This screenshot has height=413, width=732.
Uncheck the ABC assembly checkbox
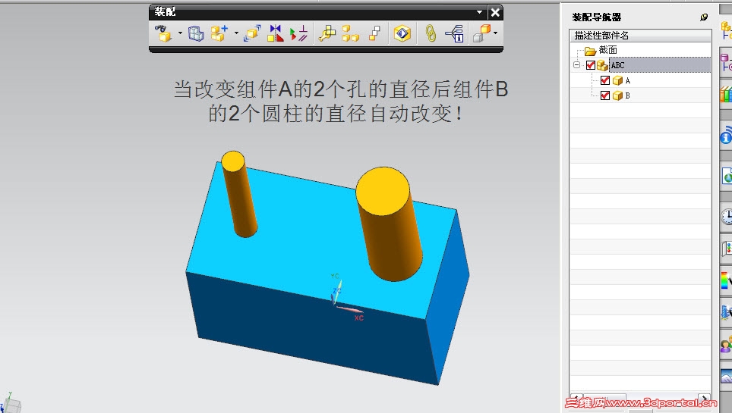coord(591,65)
